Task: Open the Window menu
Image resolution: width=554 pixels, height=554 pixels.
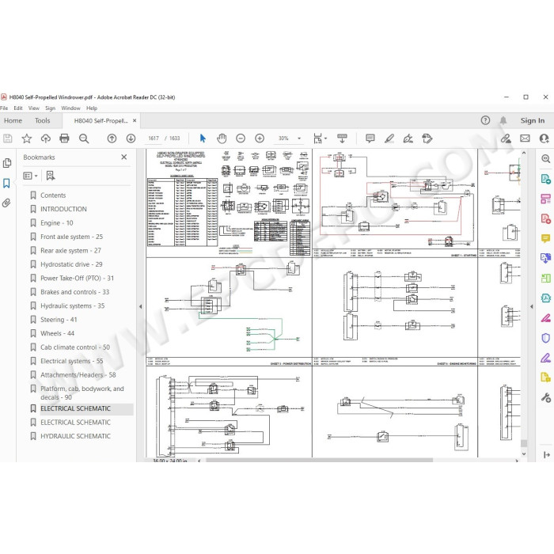Action: [x=70, y=108]
